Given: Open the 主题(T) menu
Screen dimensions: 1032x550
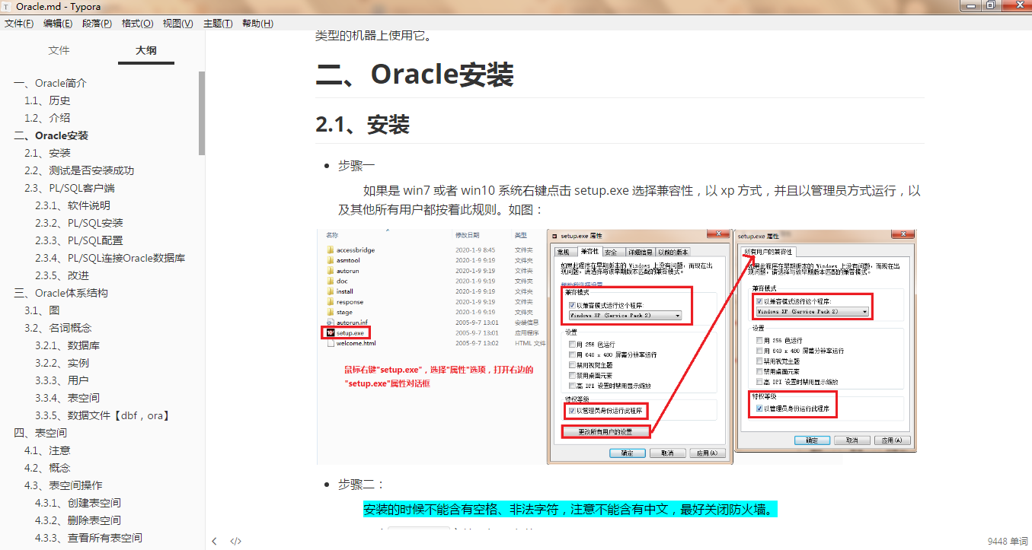Looking at the screenshot, I should 218,24.
